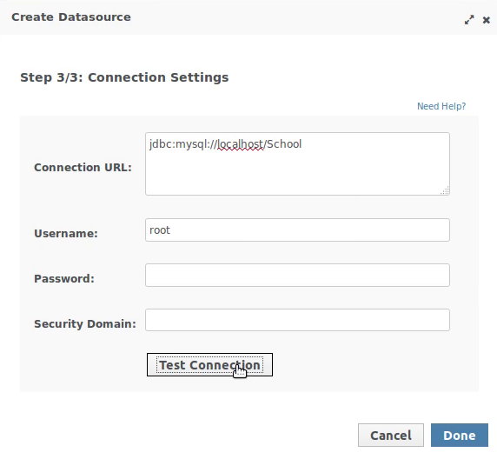Open the Need Help? link
497x459 pixels.
[x=441, y=106]
